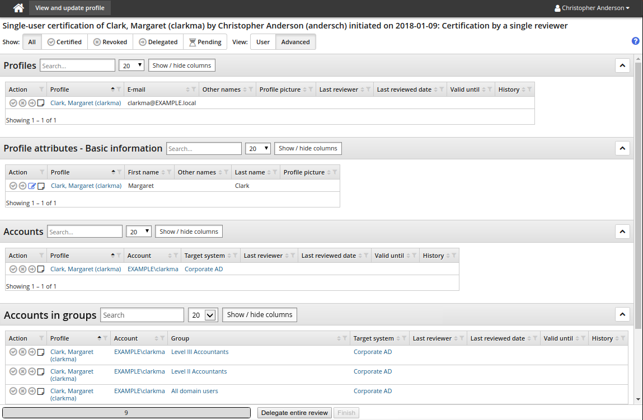Open the Corporate AD target system link in Accounts
Image resolution: width=643 pixels, height=420 pixels.
204,269
